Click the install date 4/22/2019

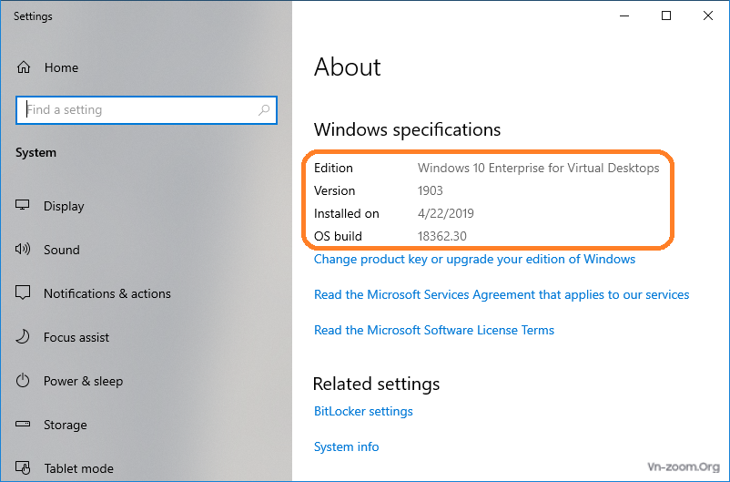(x=445, y=213)
